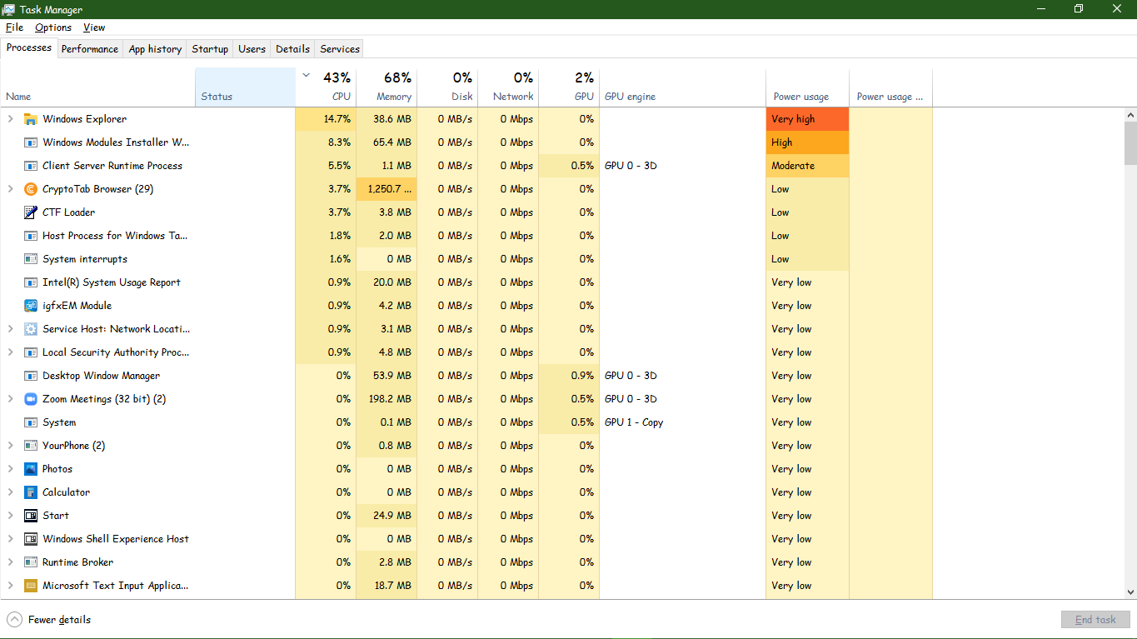Click the Calculator app icon
Viewport: 1137px width, 639px height.
31,492
